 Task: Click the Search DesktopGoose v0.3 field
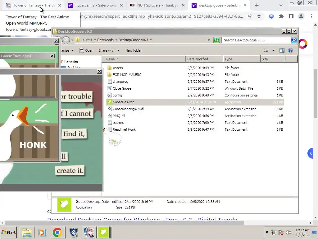pyautogui.click(x=256, y=40)
